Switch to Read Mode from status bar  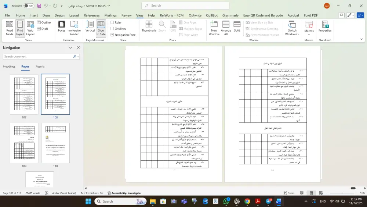[x=302, y=193]
